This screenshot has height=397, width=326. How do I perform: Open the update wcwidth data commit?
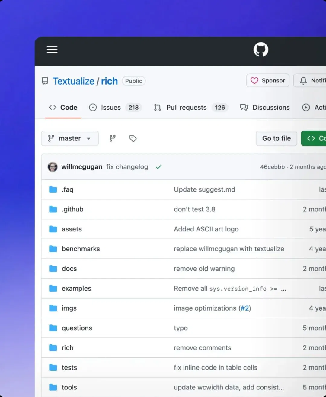[229, 387]
